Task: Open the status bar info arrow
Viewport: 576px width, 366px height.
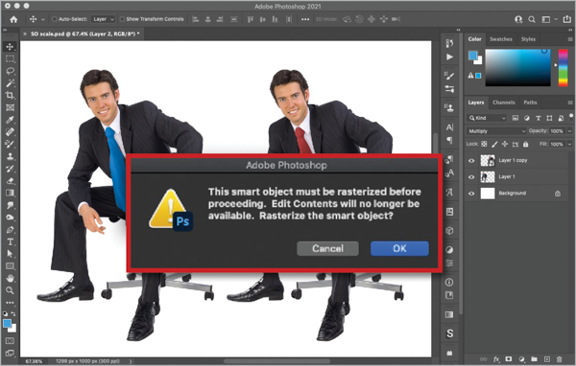Action: [x=131, y=361]
